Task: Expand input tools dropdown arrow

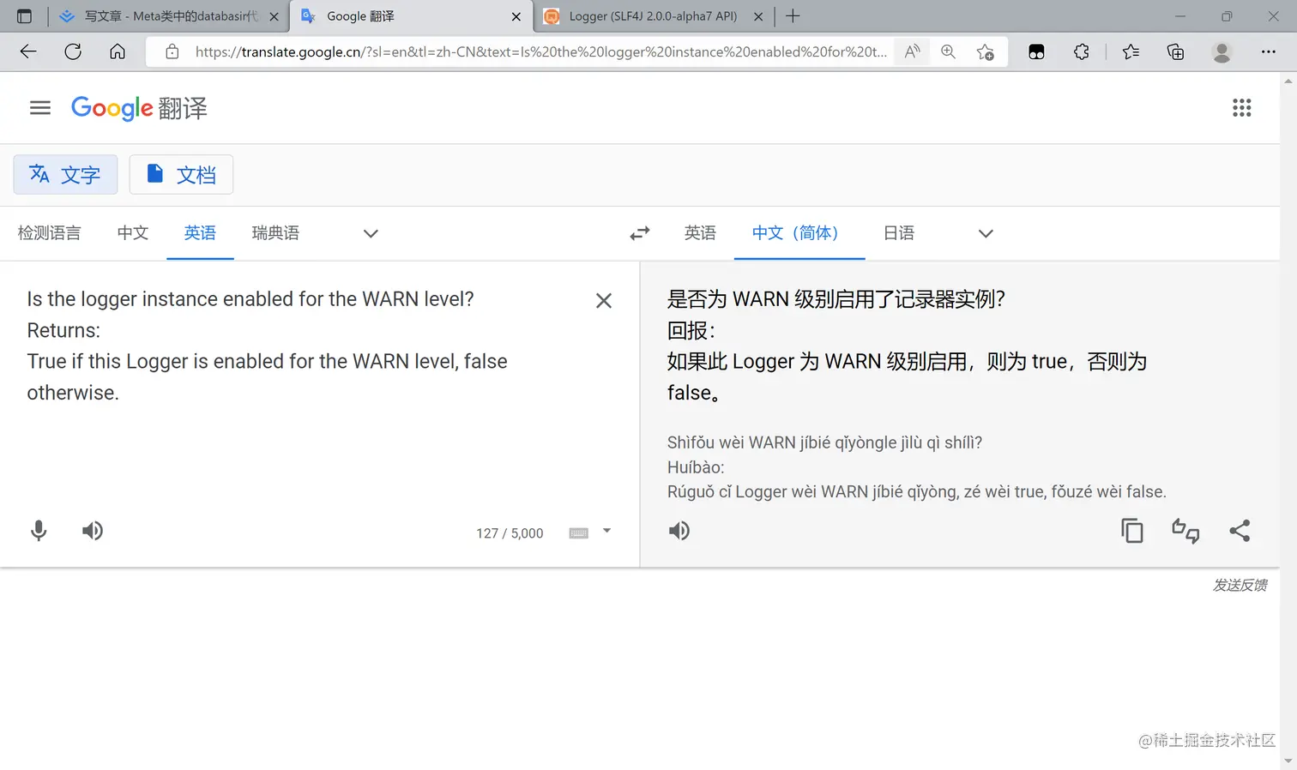Action: tap(606, 531)
